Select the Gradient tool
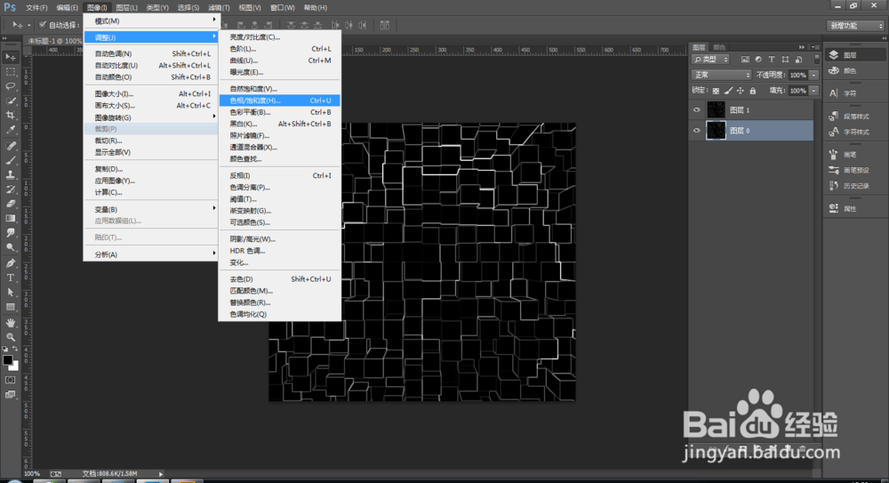The image size is (889, 483). click(x=10, y=219)
